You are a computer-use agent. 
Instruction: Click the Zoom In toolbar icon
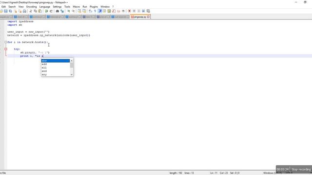tap(68, 11)
